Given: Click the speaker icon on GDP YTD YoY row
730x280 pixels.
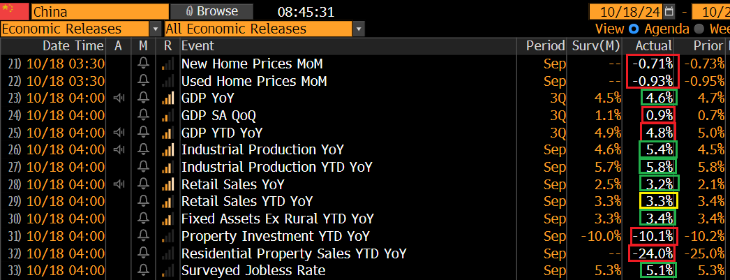Looking at the screenshot, I should [x=119, y=133].
